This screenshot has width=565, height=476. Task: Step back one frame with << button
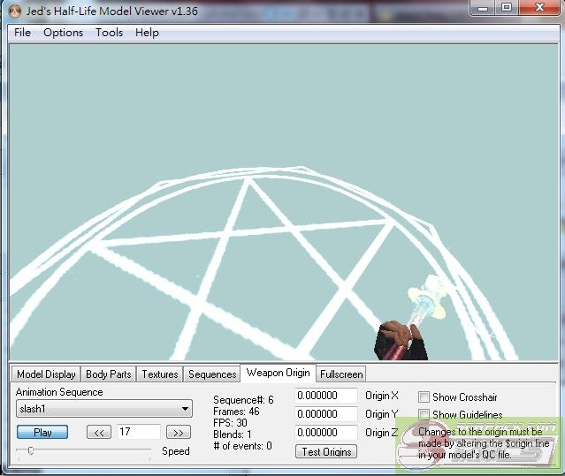[x=98, y=432]
